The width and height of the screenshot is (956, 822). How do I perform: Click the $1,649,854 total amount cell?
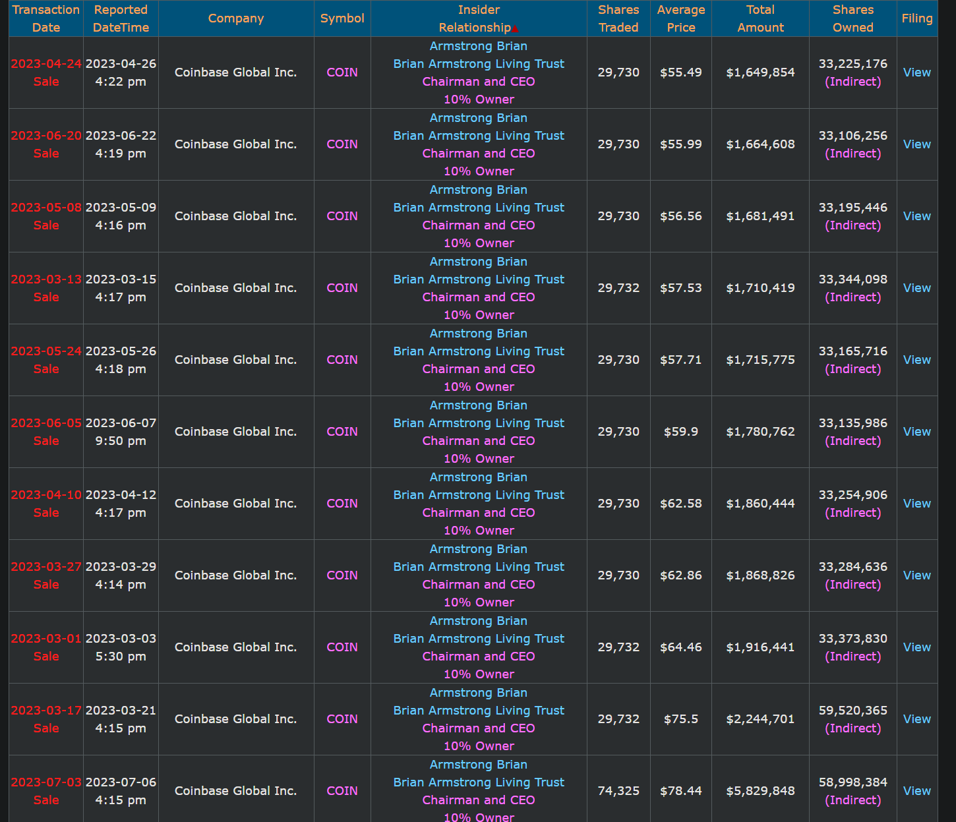[x=760, y=73]
